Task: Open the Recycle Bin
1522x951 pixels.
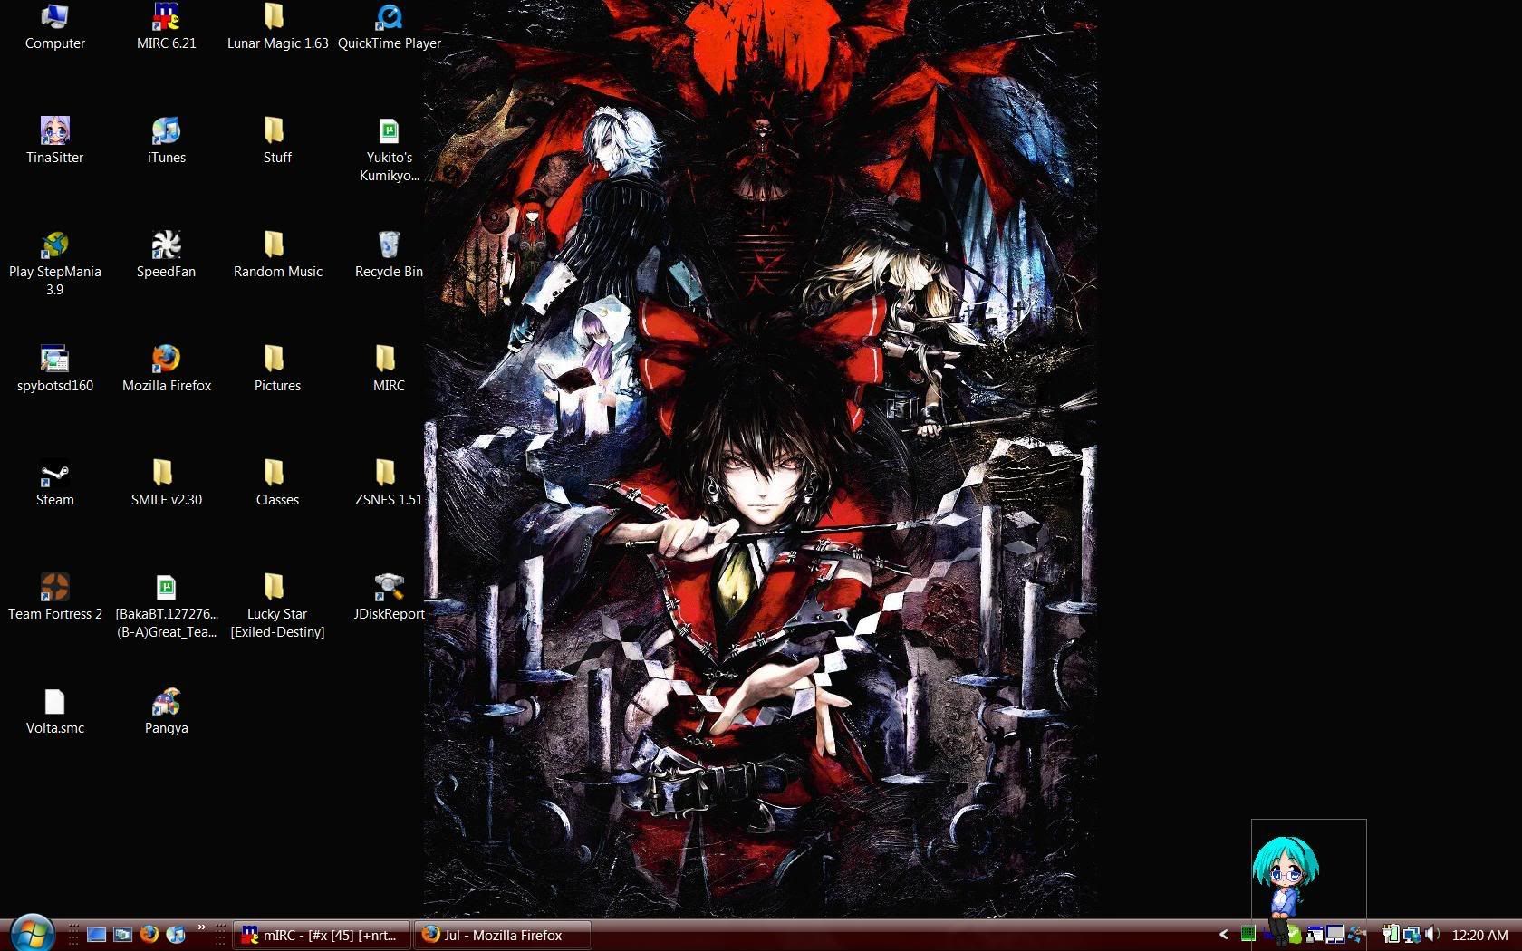Action: click(x=389, y=245)
